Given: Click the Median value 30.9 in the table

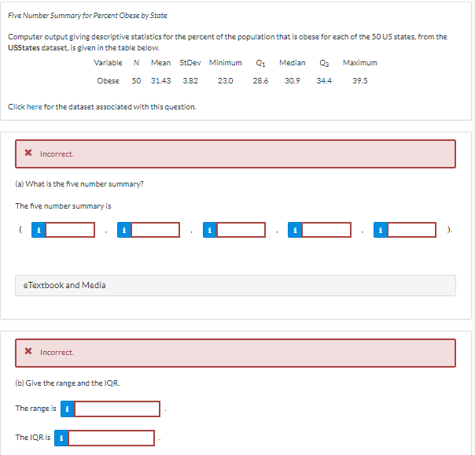Looking at the screenshot, I should pos(293,80).
